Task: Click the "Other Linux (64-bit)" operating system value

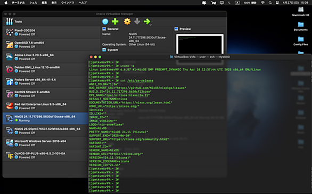Action: [x=142, y=45]
